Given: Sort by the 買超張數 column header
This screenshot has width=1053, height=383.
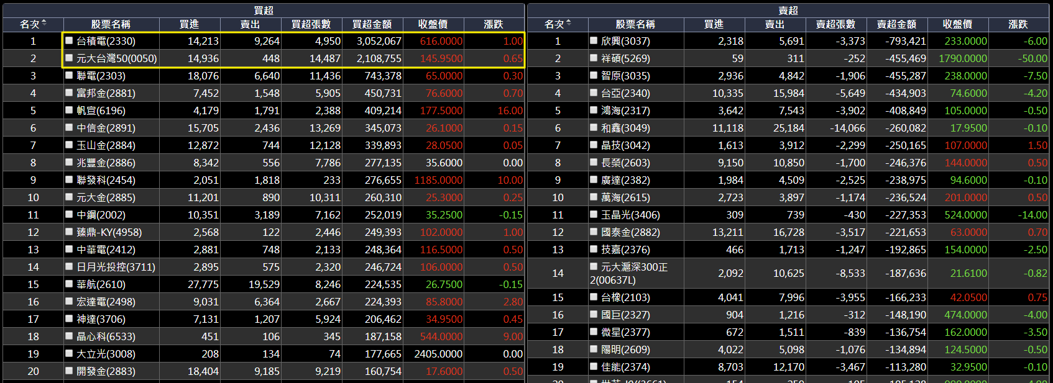Looking at the screenshot, I should [x=311, y=24].
